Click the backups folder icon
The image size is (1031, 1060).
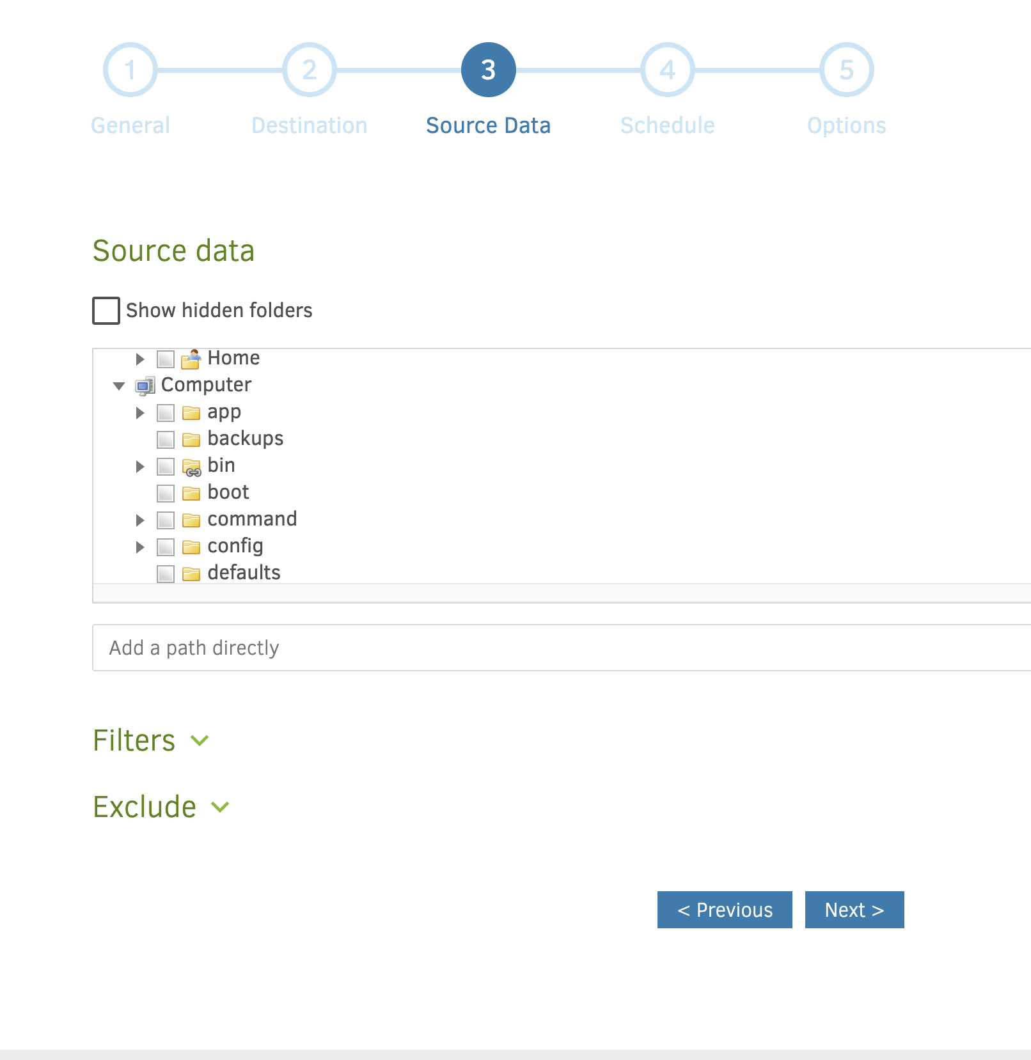point(191,440)
